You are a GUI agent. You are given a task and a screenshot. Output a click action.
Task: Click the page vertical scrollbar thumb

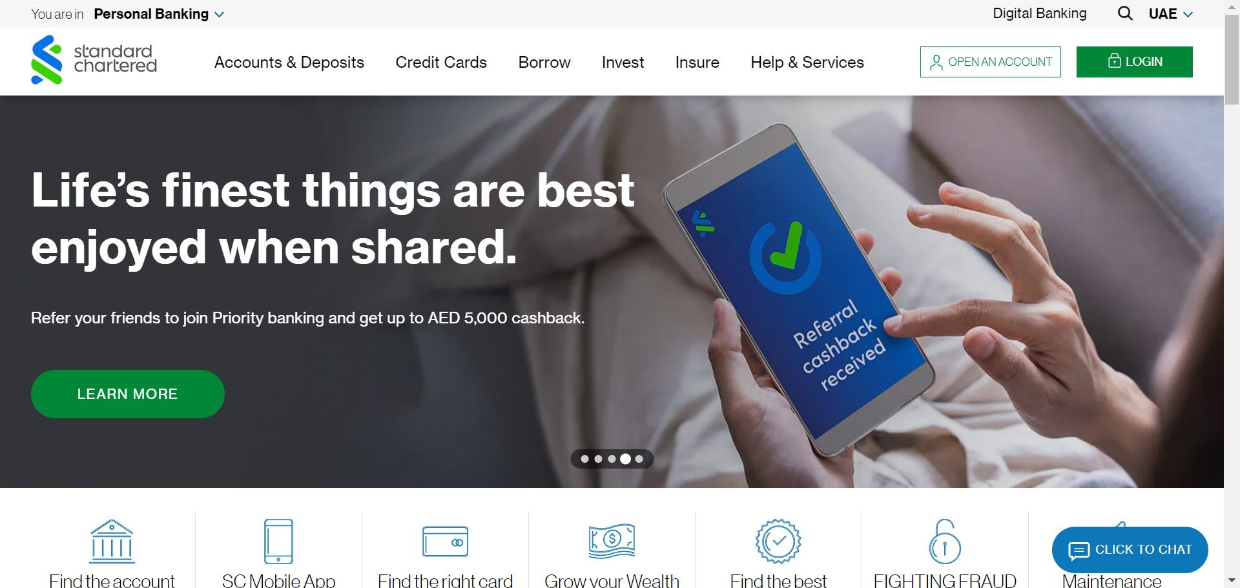pos(1232,59)
